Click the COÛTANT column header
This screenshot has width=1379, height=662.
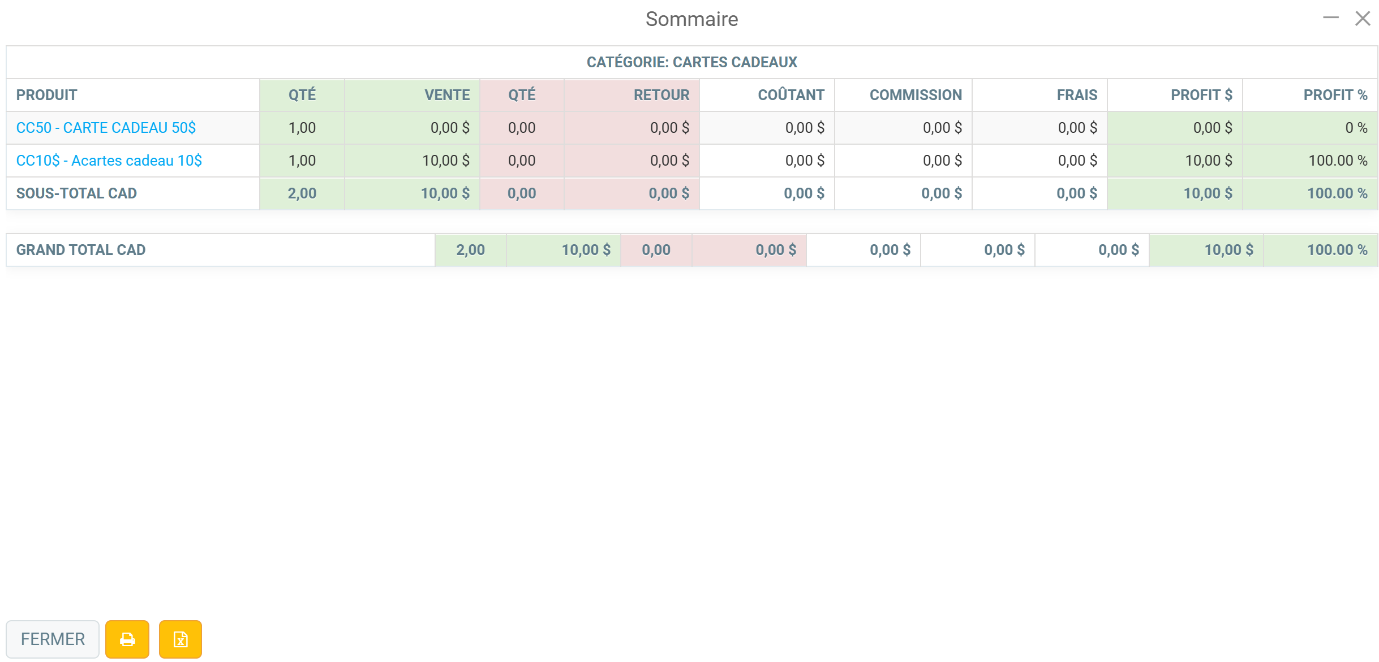point(791,95)
